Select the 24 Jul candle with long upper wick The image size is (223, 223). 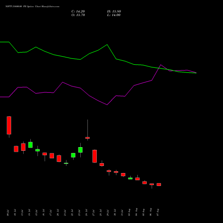[87, 138]
